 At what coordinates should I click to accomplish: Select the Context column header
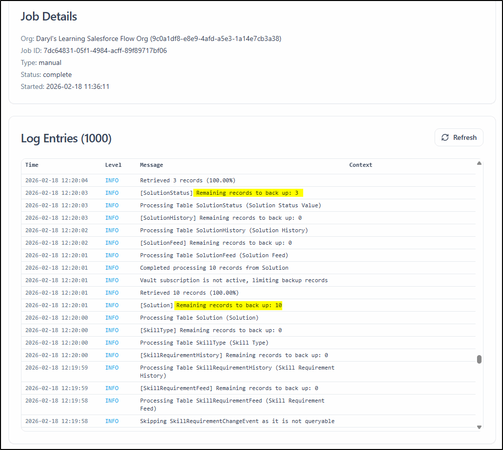pos(361,165)
